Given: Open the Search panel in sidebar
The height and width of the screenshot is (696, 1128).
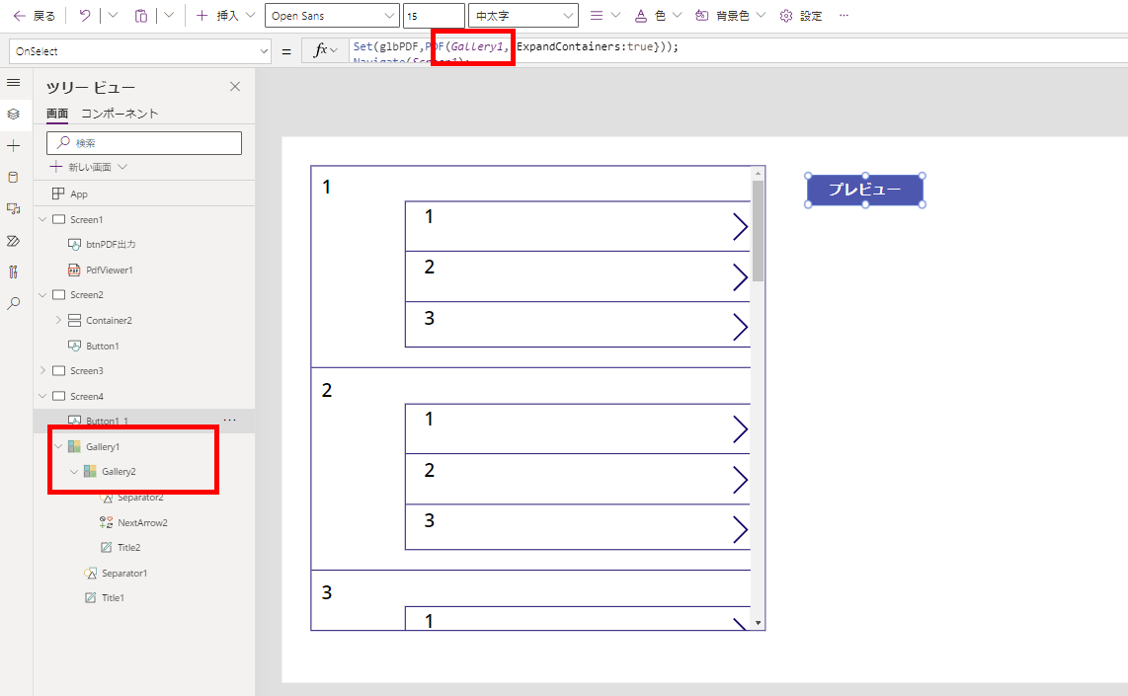Looking at the screenshot, I should (x=14, y=303).
